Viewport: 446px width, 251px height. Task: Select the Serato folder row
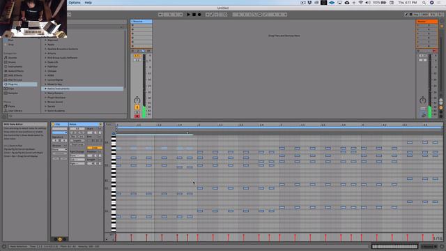[82, 107]
